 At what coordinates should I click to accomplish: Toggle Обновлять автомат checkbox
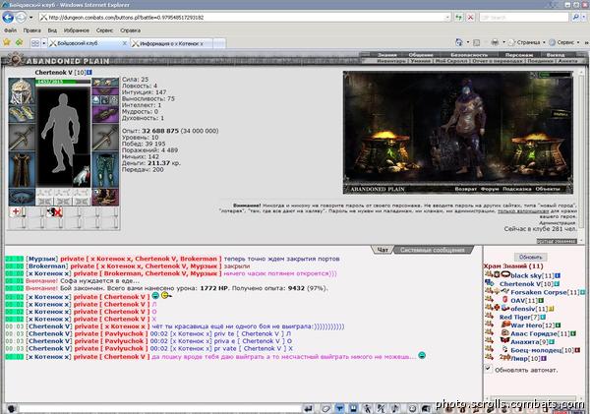tap(488, 369)
